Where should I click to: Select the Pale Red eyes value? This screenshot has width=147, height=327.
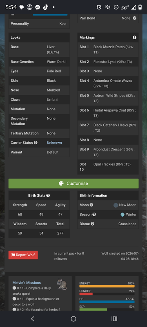[54, 71]
